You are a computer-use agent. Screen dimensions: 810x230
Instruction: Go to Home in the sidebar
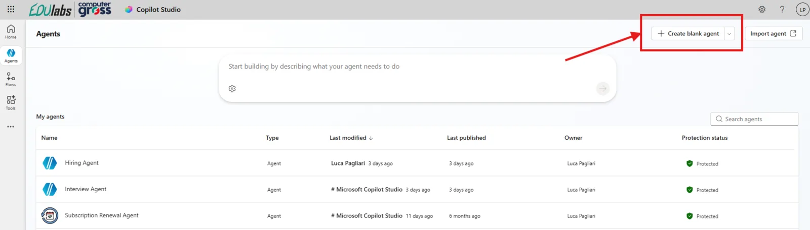(11, 31)
